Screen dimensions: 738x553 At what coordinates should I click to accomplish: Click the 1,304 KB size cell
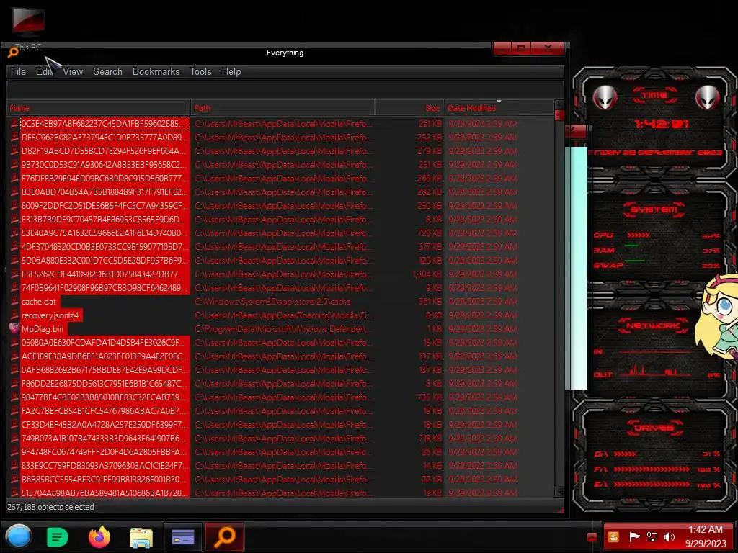[x=427, y=274]
